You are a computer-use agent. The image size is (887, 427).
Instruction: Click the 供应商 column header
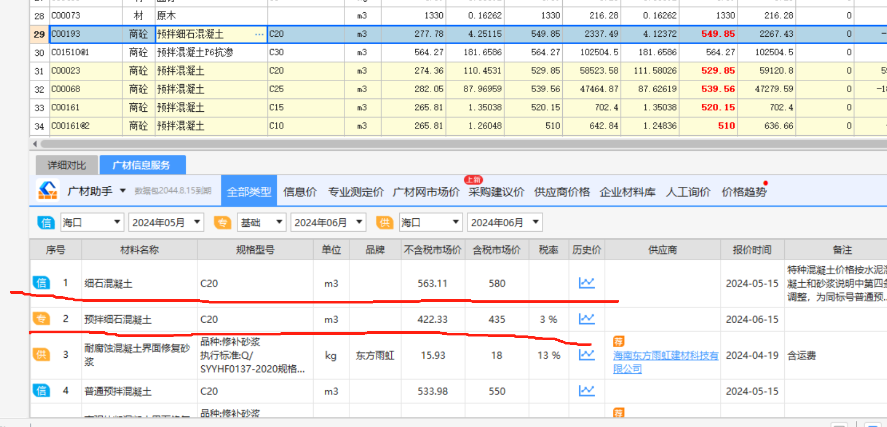(662, 250)
